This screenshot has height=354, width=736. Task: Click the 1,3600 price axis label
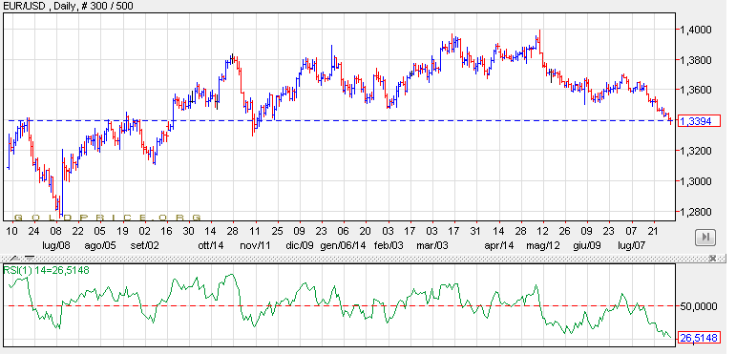[x=696, y=90]
